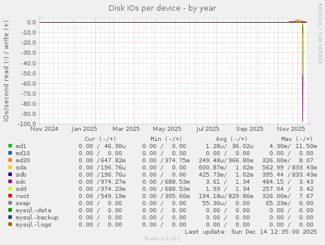Click the mysql-logs brown legend swatch

[10, 224]
